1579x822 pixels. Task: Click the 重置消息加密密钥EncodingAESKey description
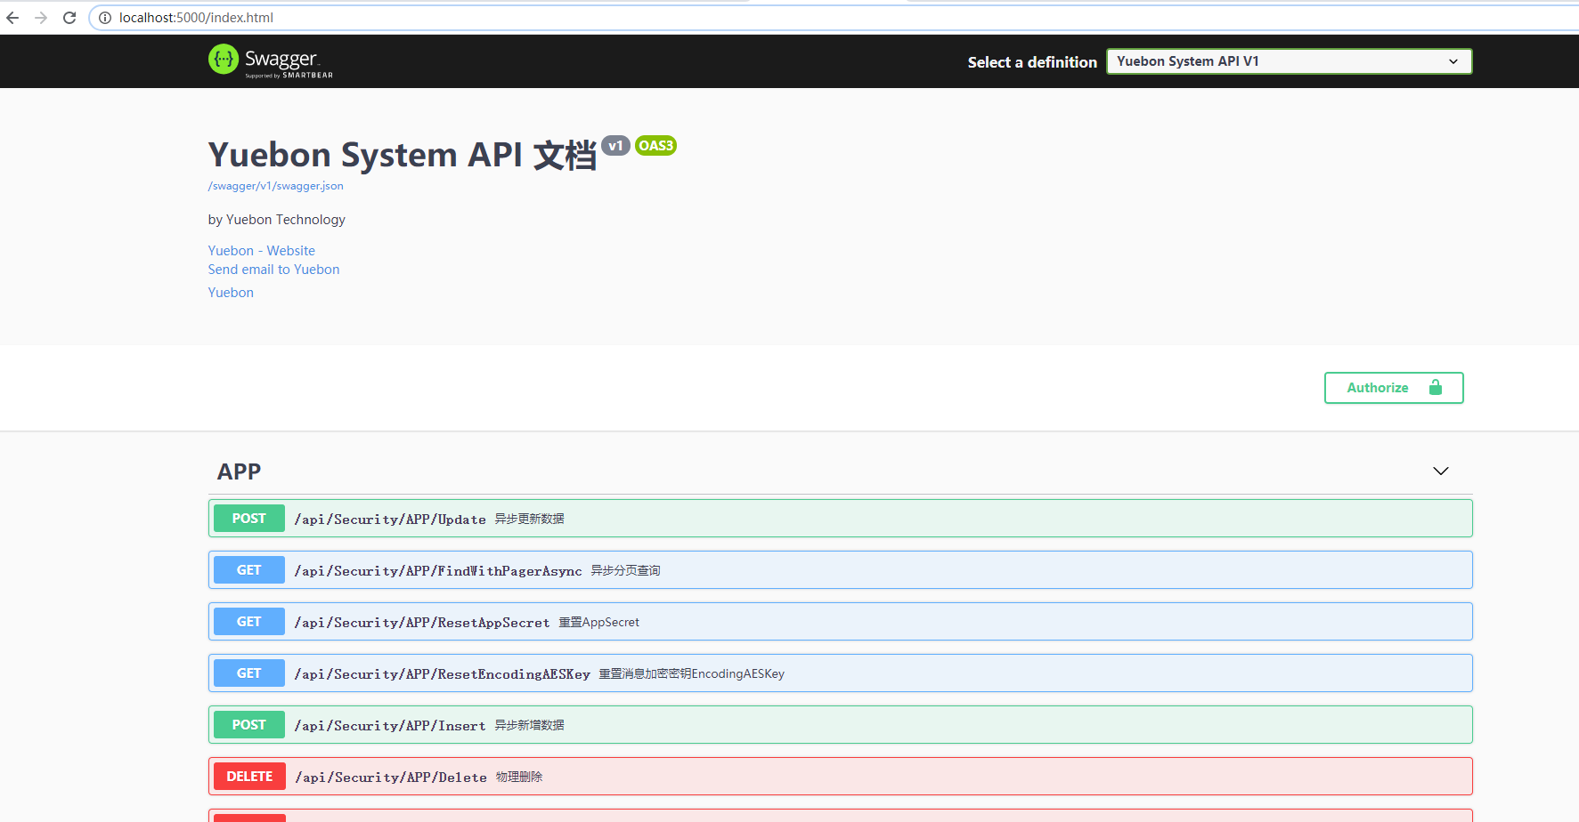692,673
